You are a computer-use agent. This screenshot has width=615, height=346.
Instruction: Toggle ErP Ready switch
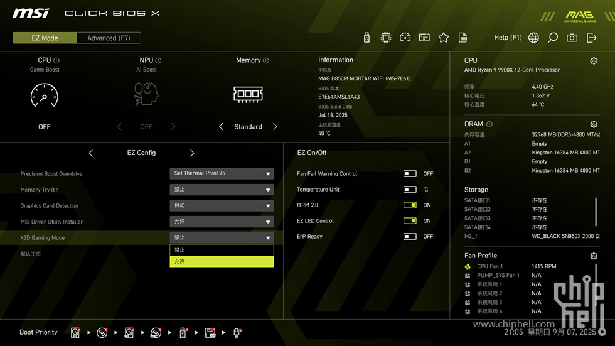click(410, 237)
